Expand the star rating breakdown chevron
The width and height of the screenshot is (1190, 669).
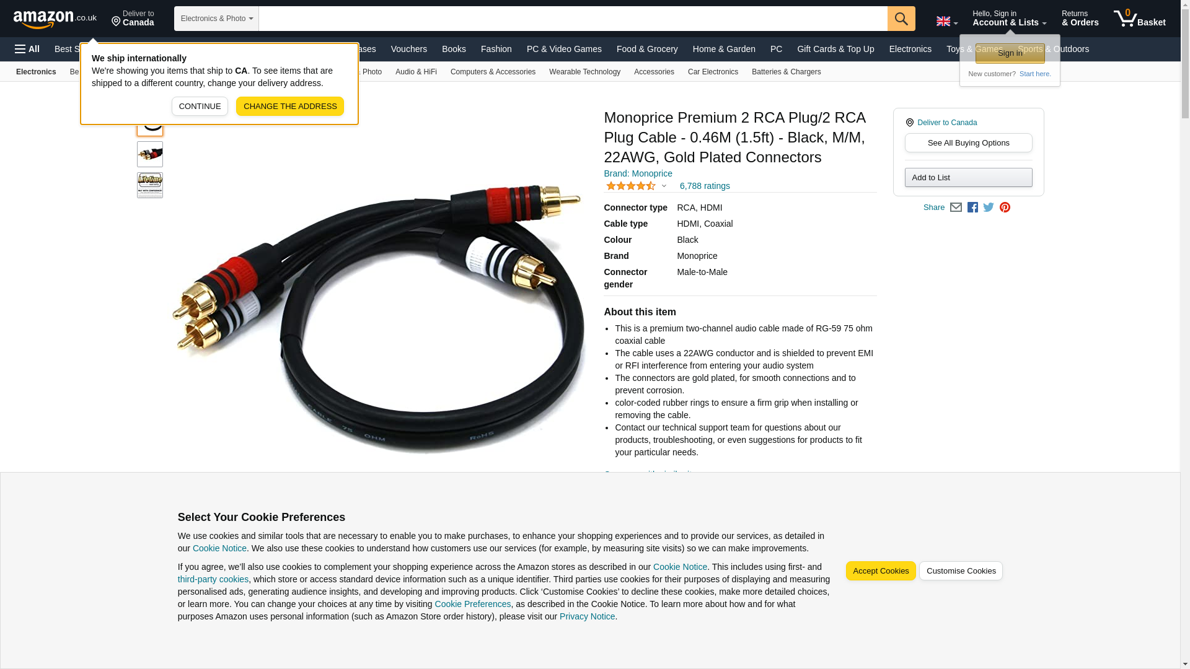pyautogui.click(x=664, y=186)
